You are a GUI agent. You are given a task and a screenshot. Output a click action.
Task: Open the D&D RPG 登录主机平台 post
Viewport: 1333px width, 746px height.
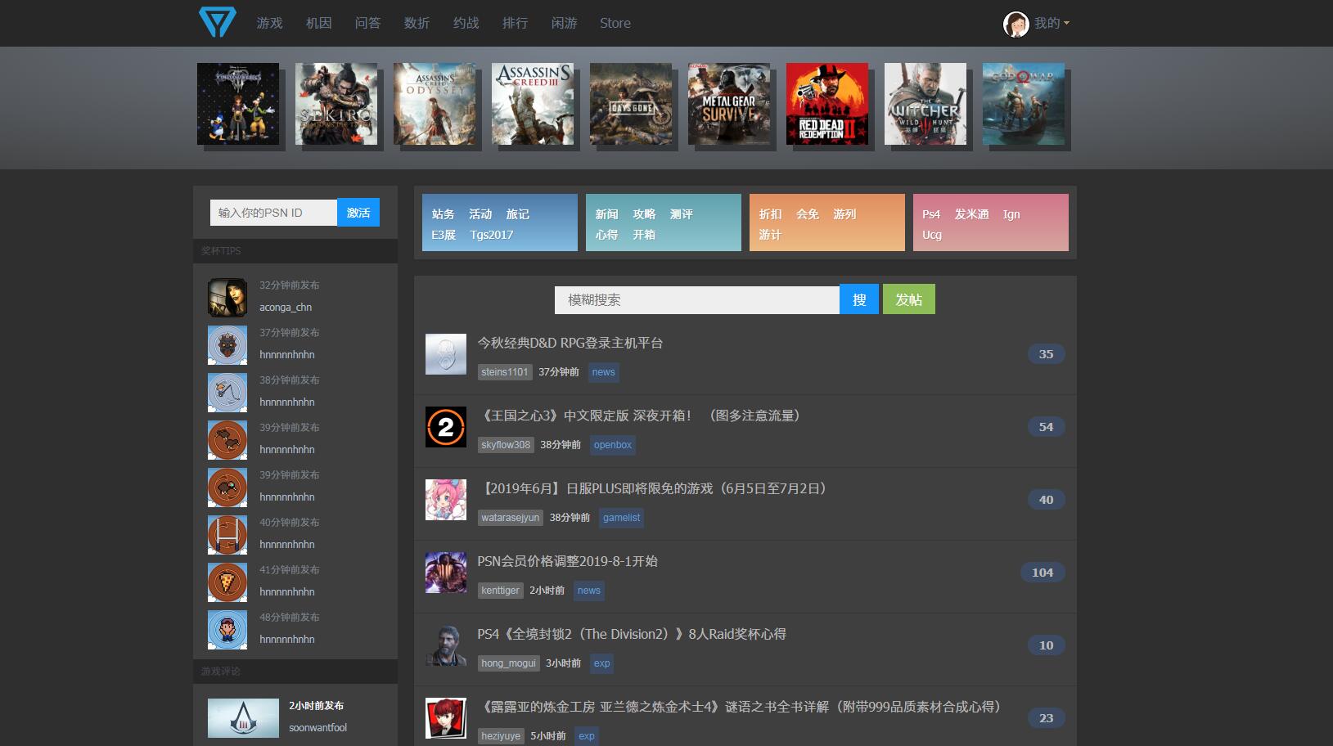pyautogui.click(x=570, y=343)
